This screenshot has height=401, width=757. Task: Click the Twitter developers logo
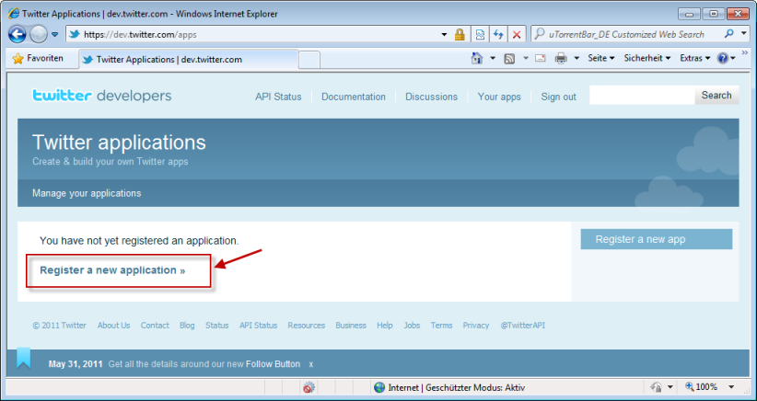(x=101, y=96)
